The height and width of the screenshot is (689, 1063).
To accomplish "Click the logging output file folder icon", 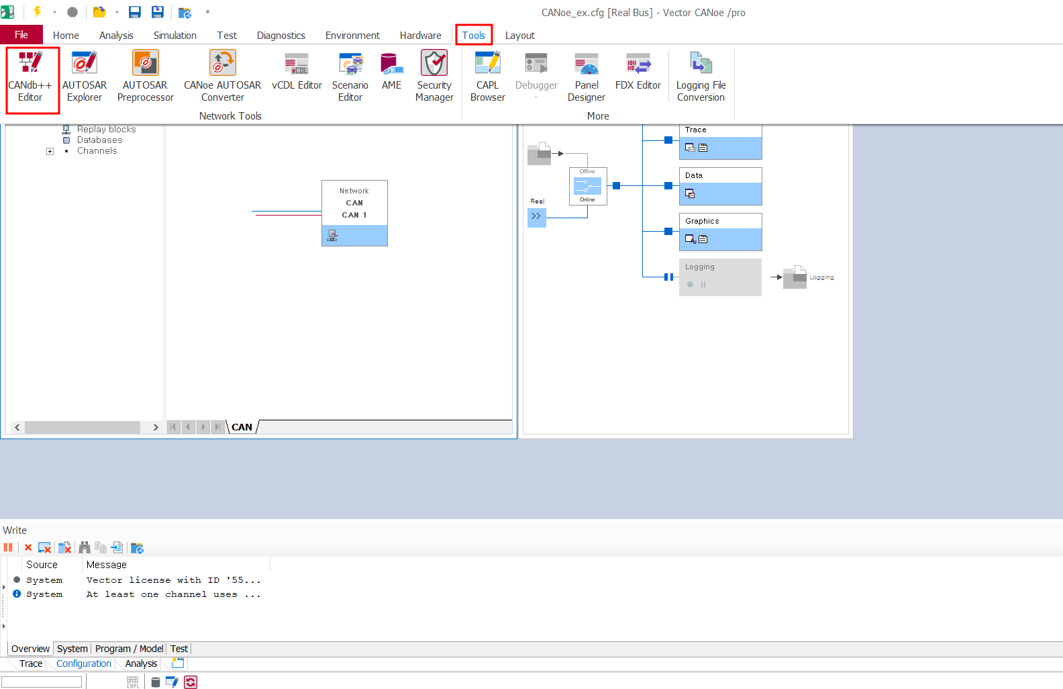I will (x=795, y=277).
